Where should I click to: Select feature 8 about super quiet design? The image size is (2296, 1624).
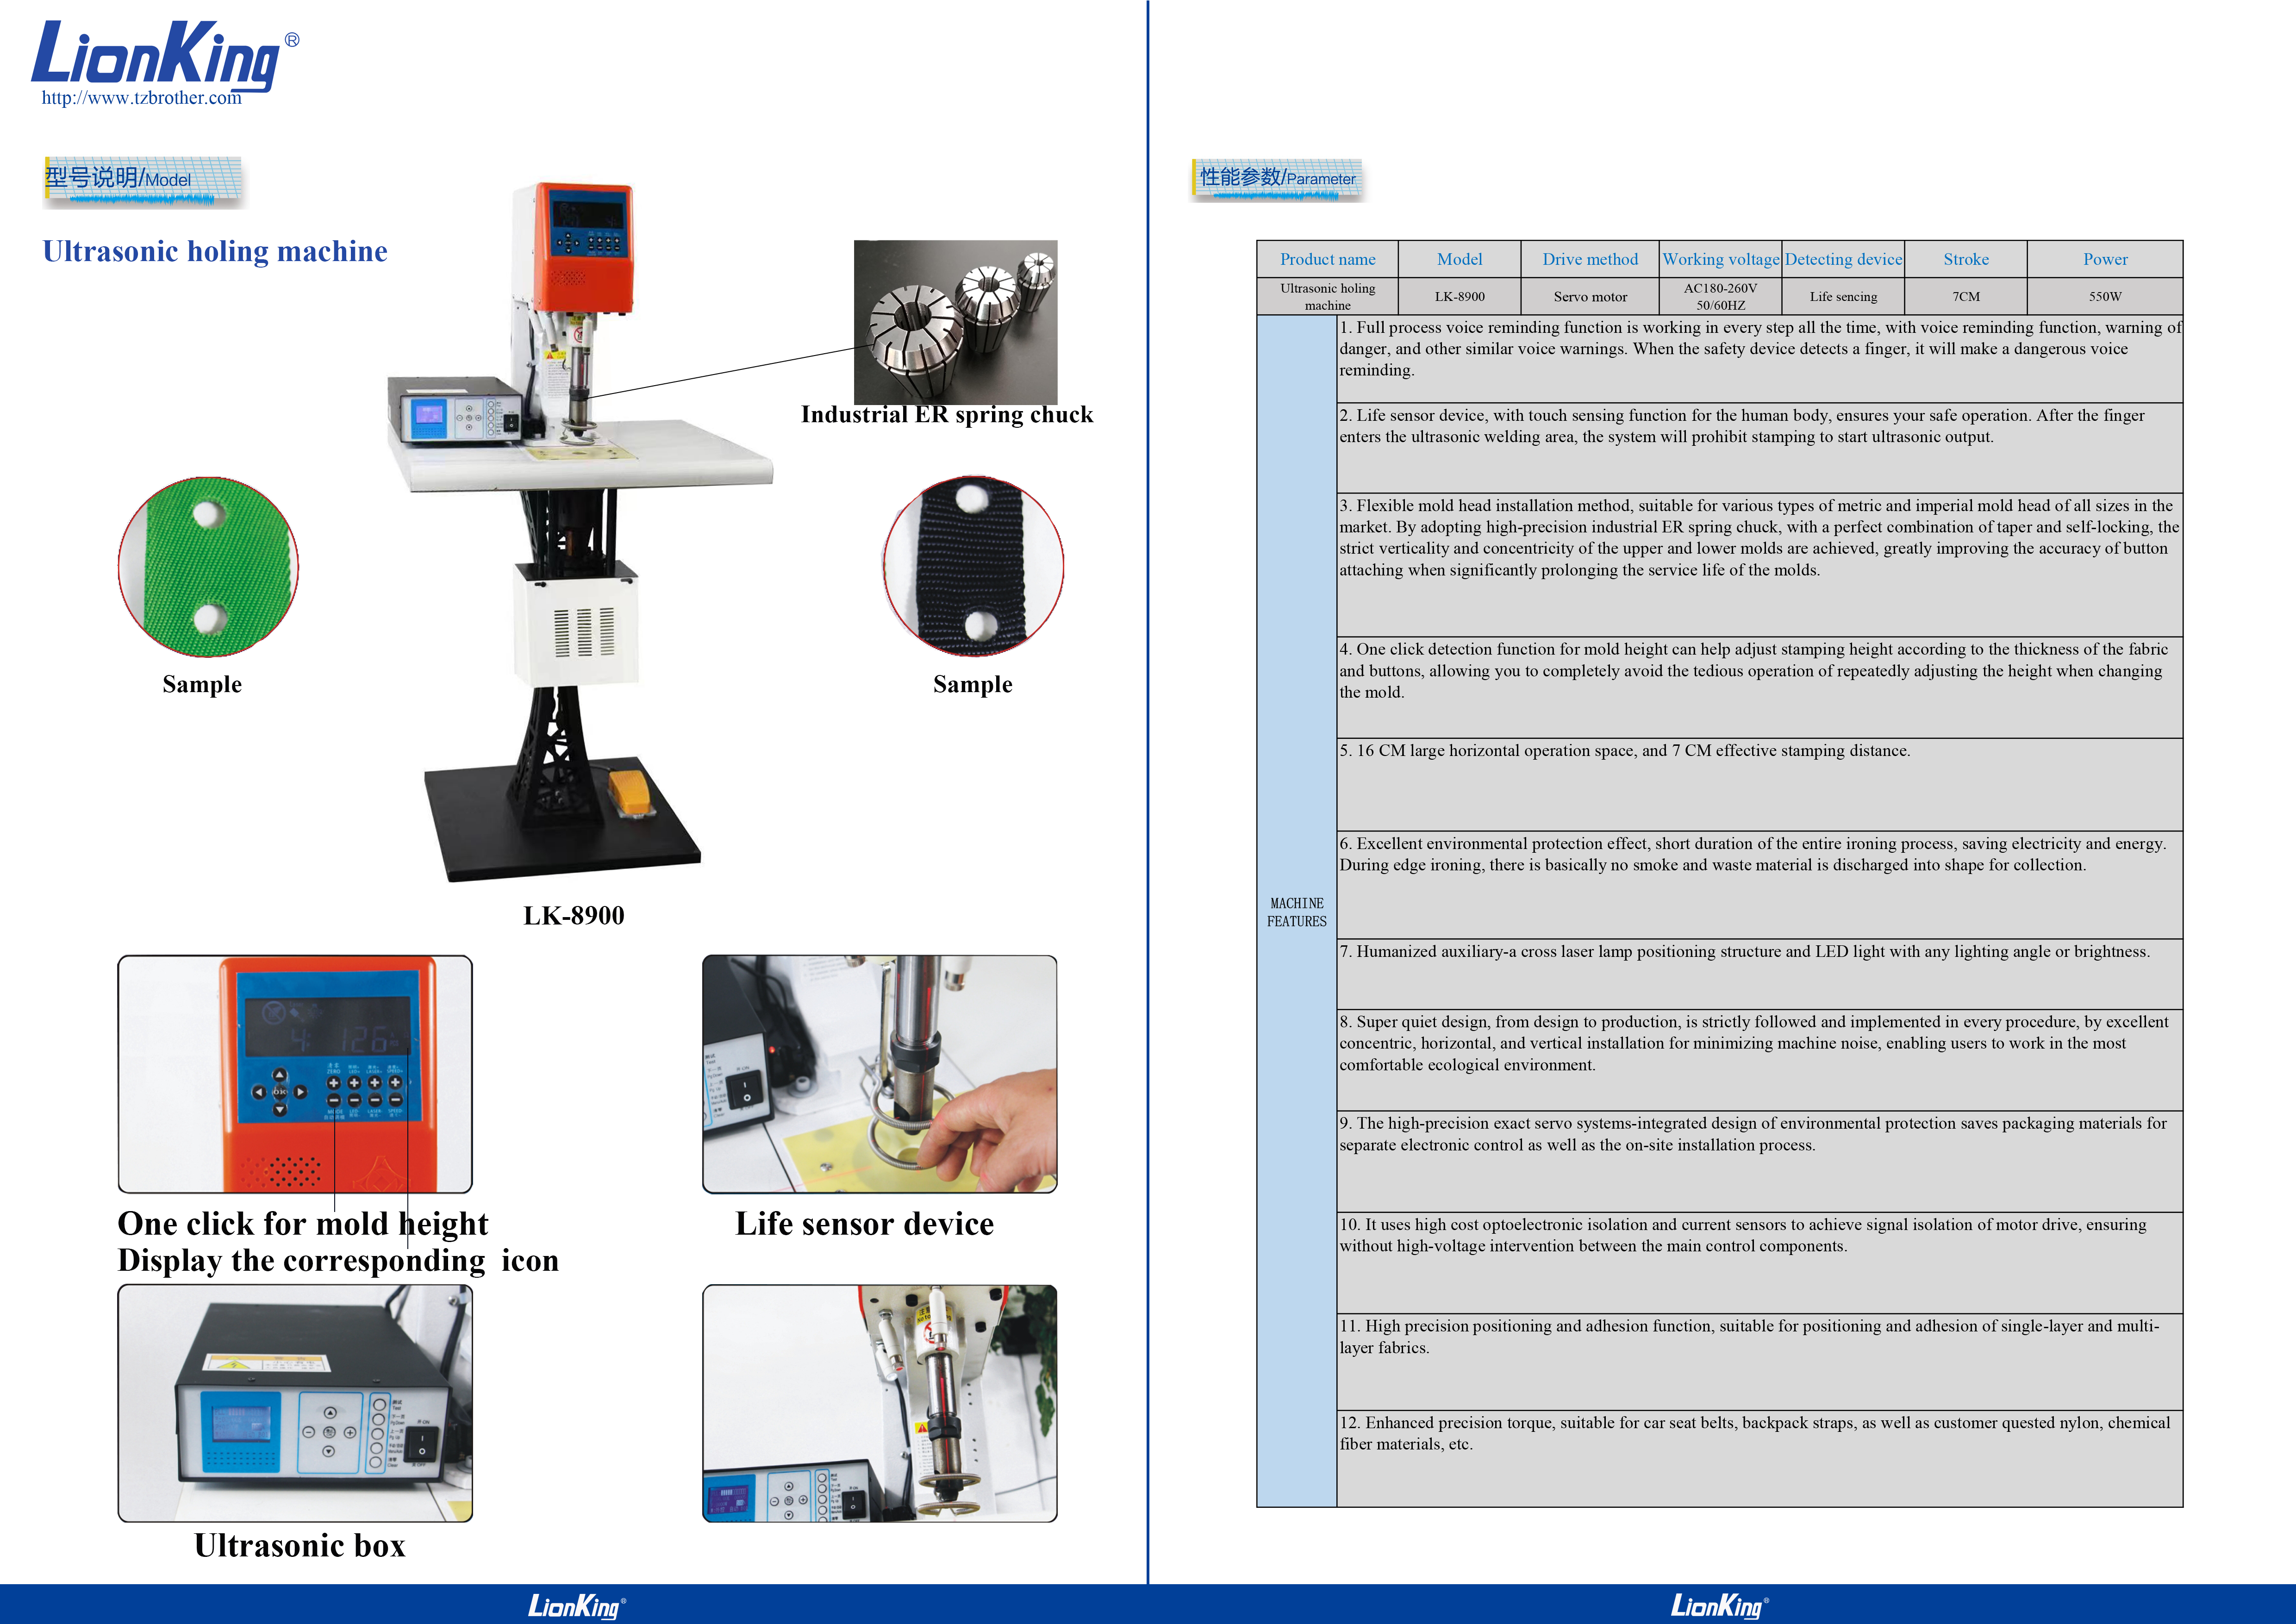(x=1760, y=1060)
